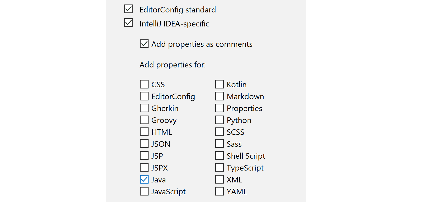
Task: Enable properties for SCSS
Action: point(220,132)
